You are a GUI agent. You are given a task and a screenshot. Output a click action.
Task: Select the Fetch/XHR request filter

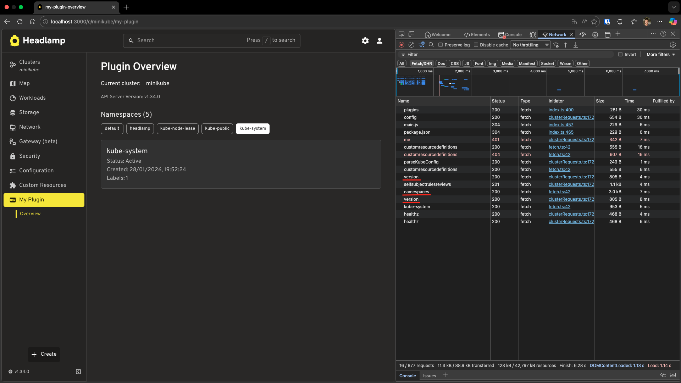pos(421,63)
